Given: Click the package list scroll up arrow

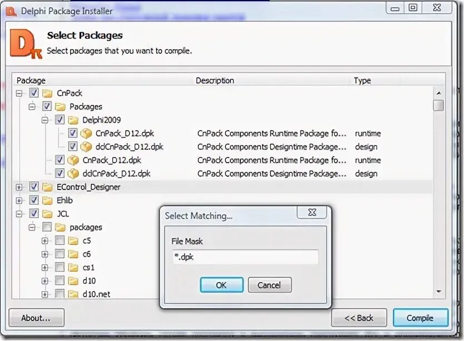Looking at the screenshot, I should 438,93.
